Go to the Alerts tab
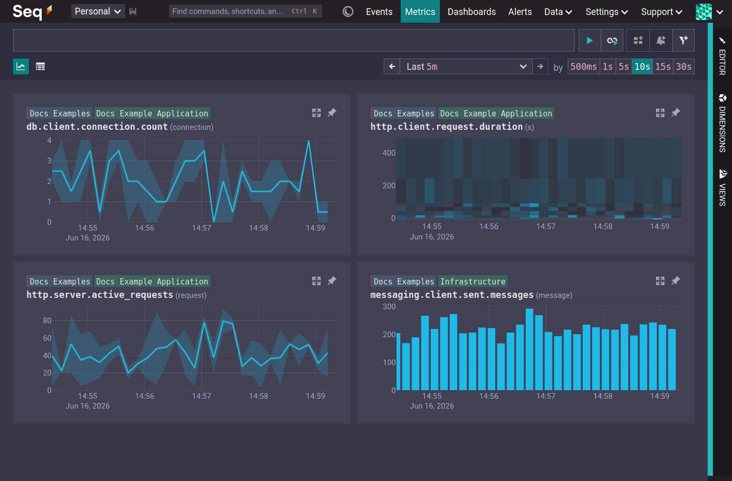Viewport: 732px width, 481px height. (x=520, y=12)
